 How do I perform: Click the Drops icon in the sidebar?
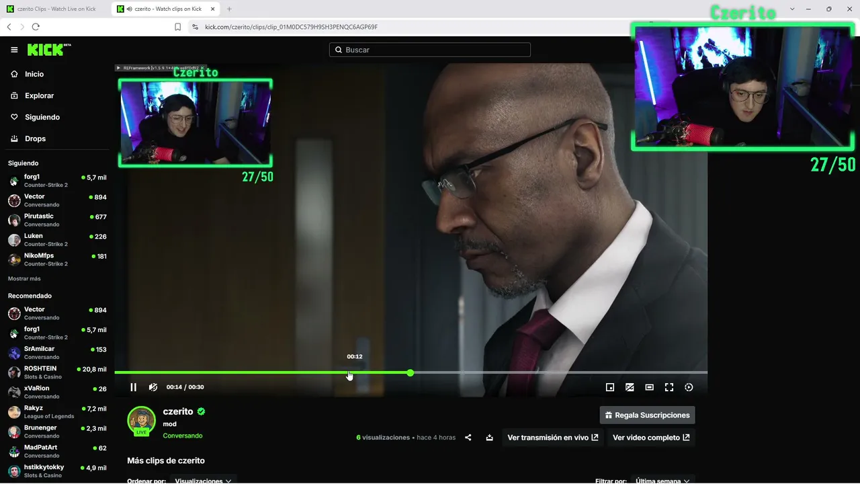(x=15, y=138)
